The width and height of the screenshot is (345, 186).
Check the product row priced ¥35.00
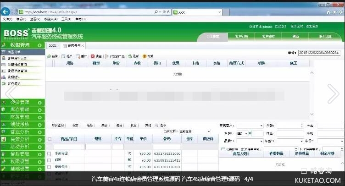49,167
